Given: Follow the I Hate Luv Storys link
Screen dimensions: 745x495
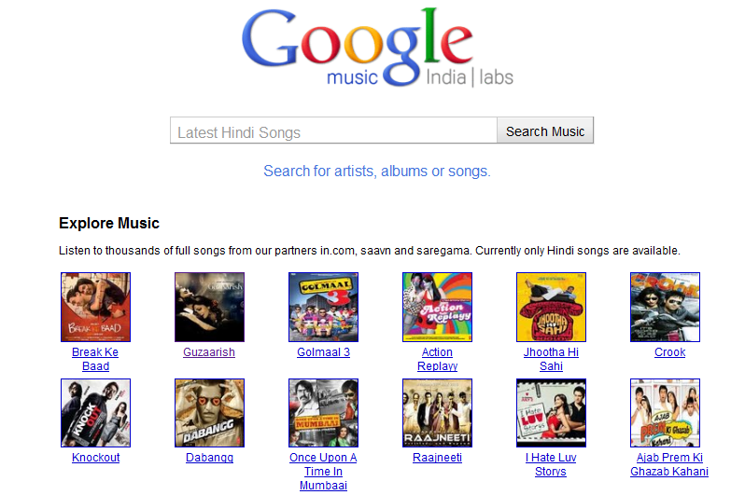Looking at the screenshot, I should (551, 464).
